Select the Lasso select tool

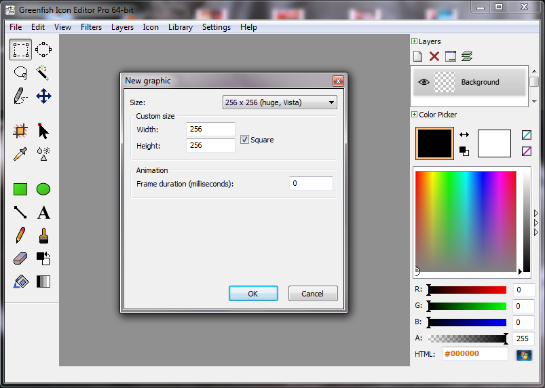pyautogui.click(x=20, y=73)
